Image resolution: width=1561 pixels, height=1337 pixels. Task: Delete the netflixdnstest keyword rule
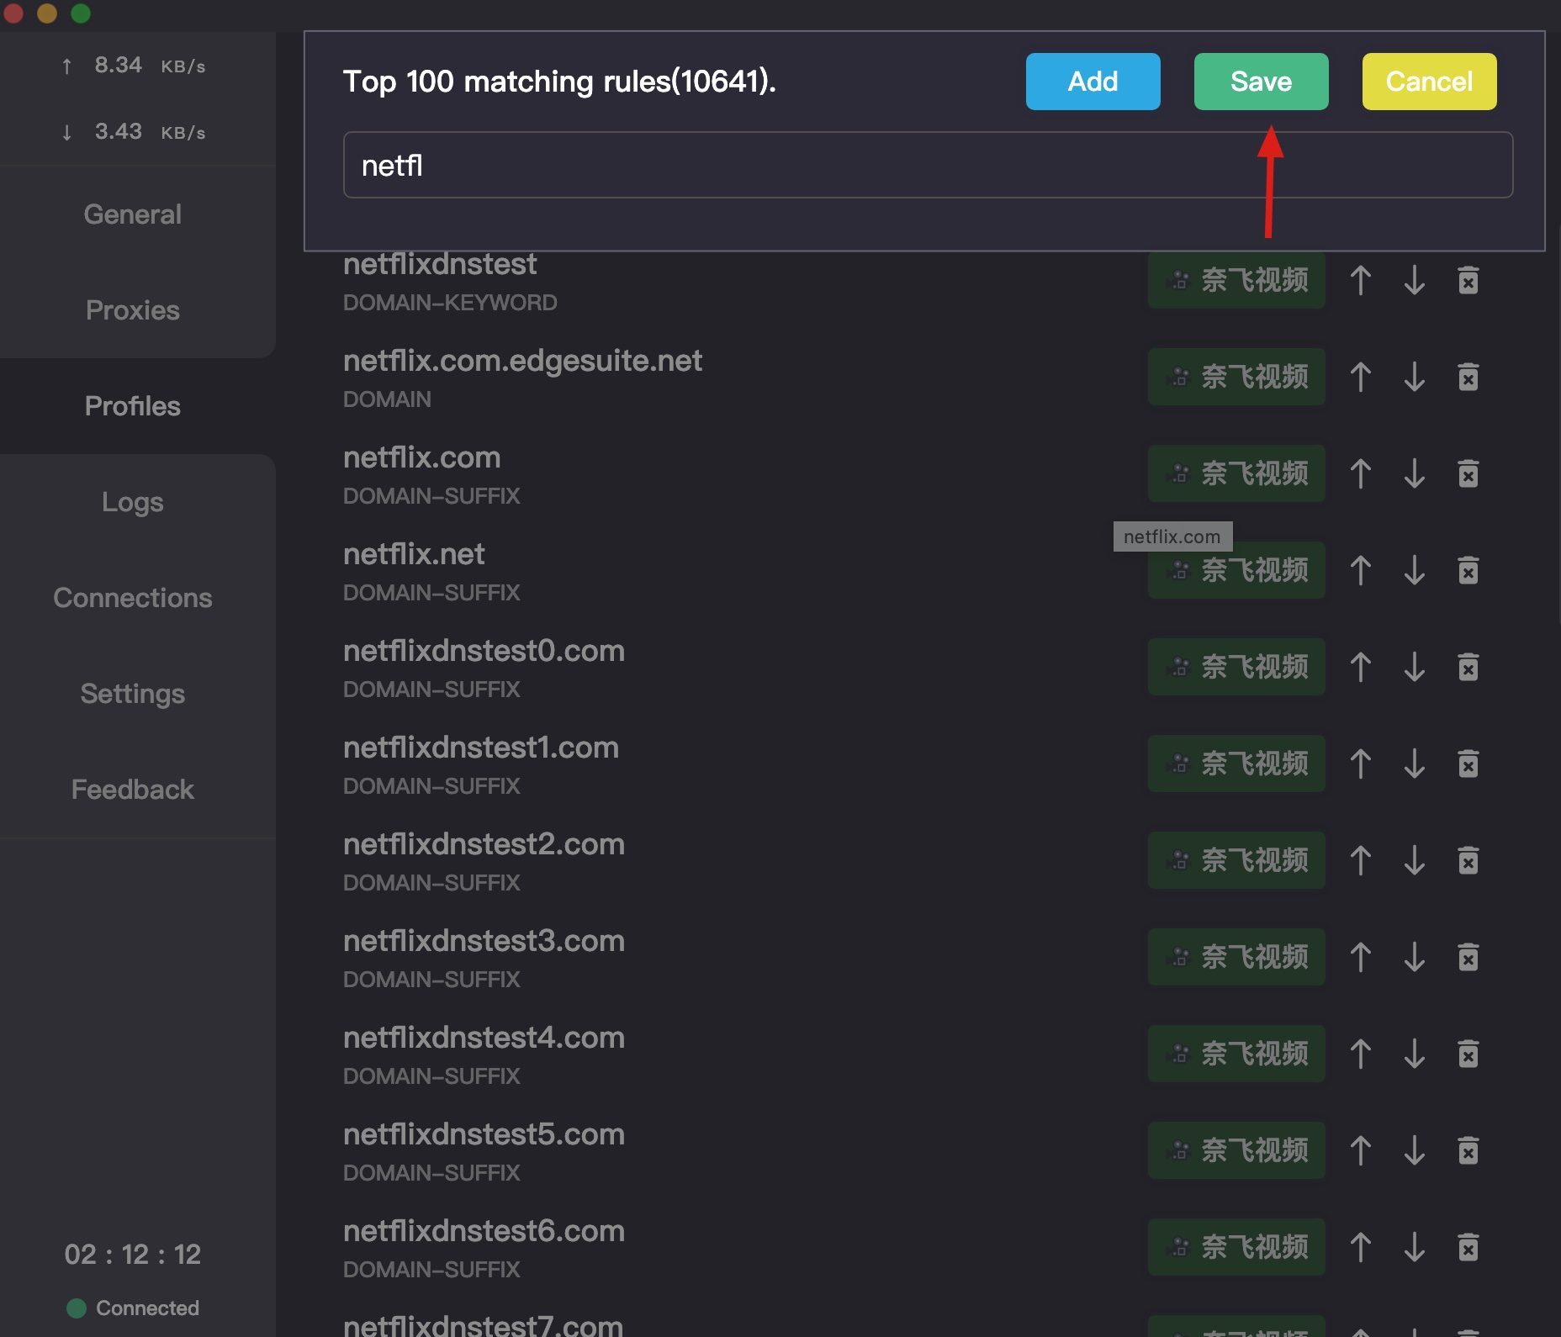[x=1468, y=280]
